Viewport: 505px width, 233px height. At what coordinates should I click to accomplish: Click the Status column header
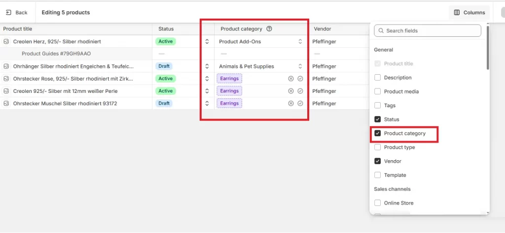(166, 29)
